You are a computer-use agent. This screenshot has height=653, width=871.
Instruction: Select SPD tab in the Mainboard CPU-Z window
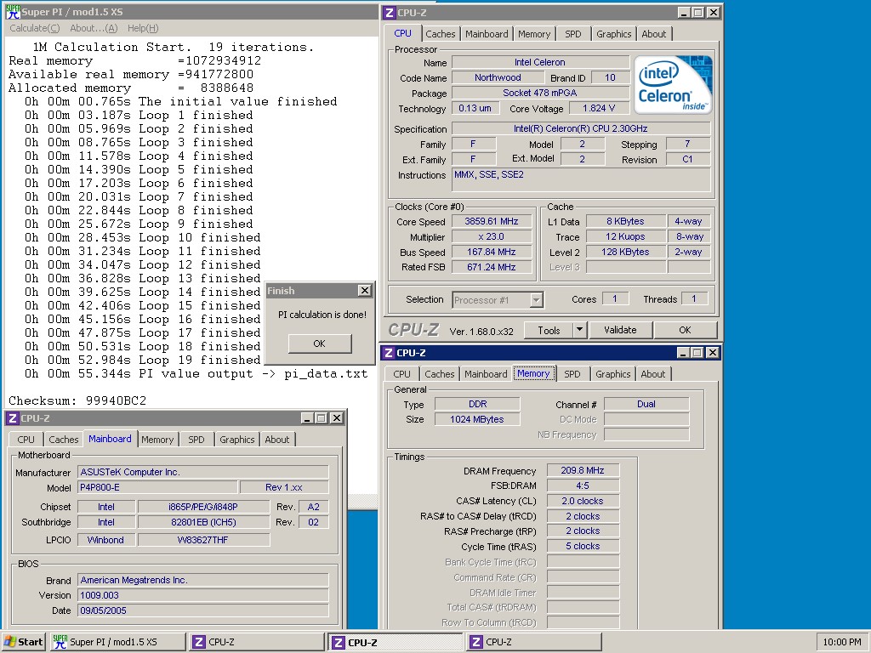point(196,440)
